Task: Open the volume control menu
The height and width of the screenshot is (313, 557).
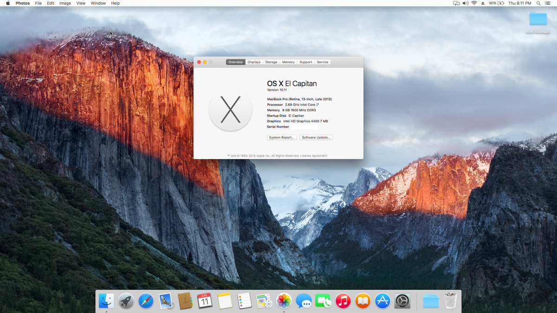Action: coord(466,3)
